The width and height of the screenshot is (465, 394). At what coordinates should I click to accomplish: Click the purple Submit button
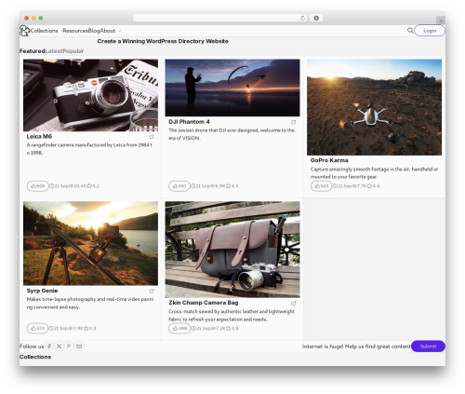pos(428,346)
